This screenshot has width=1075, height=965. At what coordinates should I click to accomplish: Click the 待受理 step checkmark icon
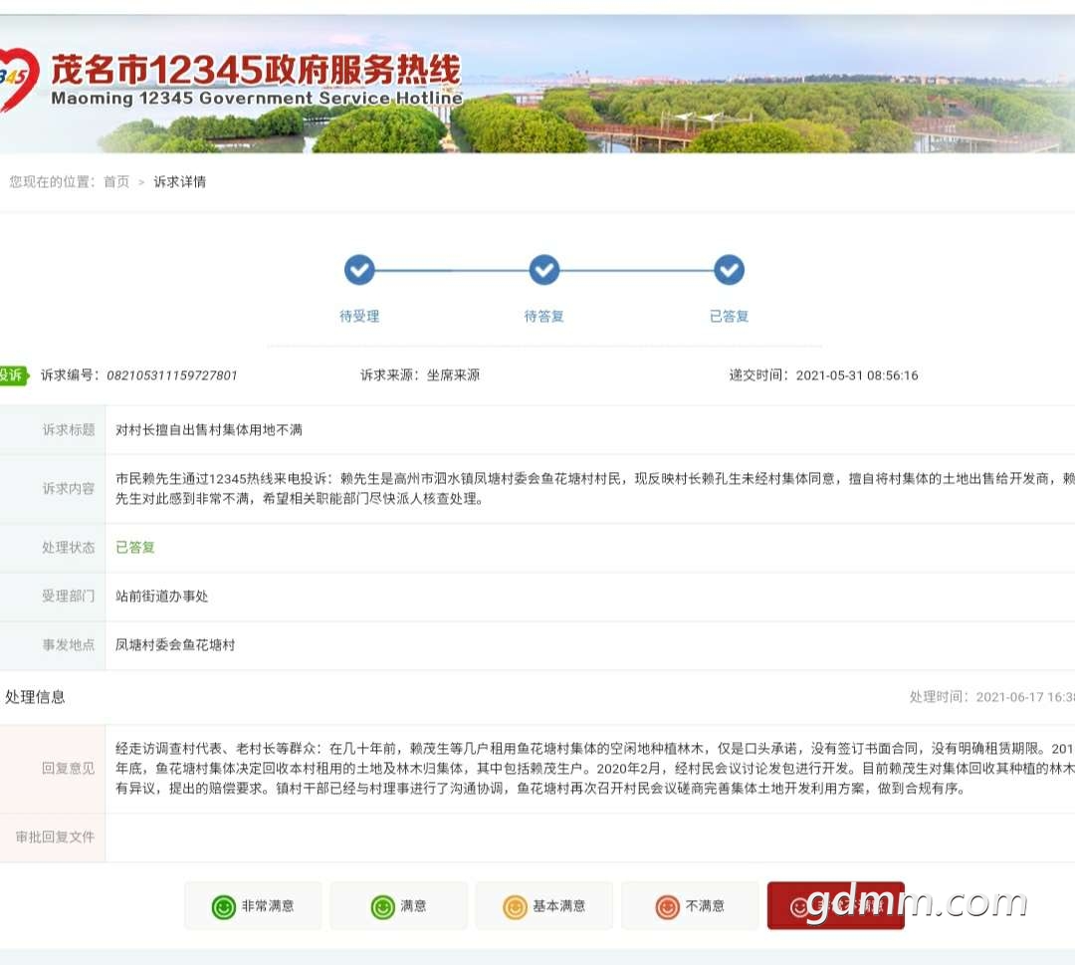pyautogui.click(x=359, y=270)
